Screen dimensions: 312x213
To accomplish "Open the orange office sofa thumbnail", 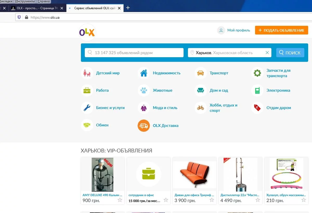I will click(x=194, y=175).
